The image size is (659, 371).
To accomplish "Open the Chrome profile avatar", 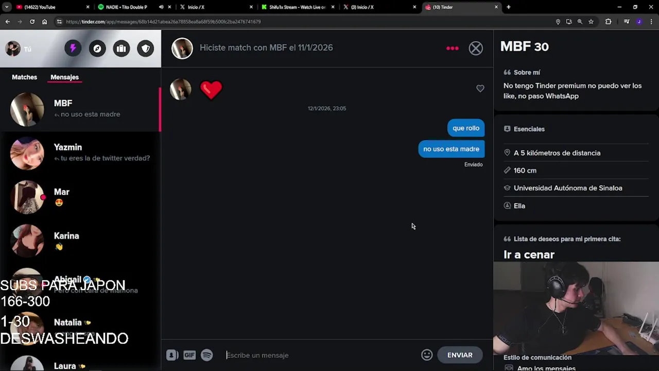I will pyautogui.click(x=639, y=22).
